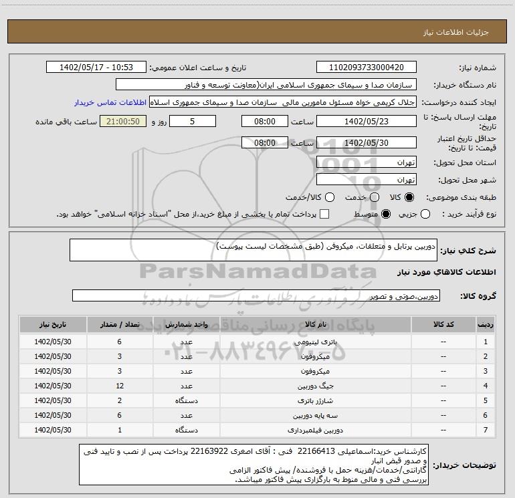
Task: Click quantity 1 in دوربین فیلمبرداری row
Action: [120, 430]
